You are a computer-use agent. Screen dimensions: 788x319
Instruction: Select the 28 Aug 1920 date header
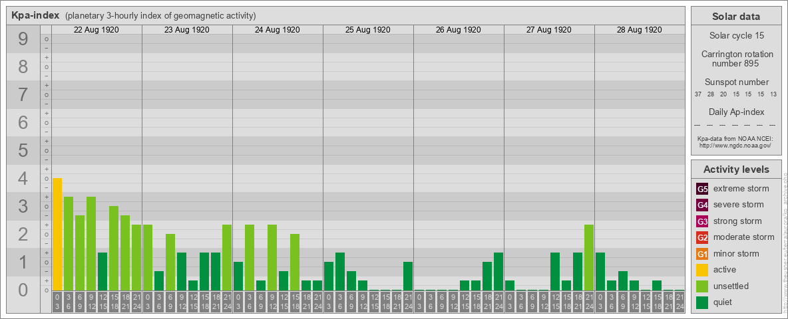639,30
